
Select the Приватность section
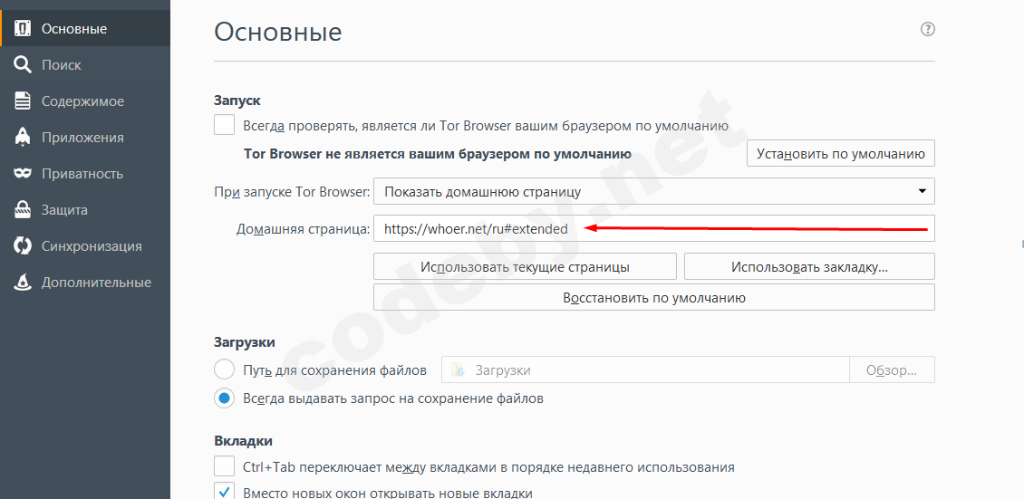[85, 174]
